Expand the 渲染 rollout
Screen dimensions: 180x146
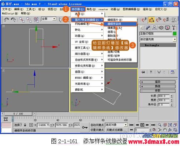click(157, 82)
